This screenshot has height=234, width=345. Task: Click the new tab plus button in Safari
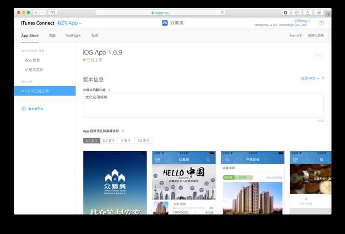pos(328,14)
